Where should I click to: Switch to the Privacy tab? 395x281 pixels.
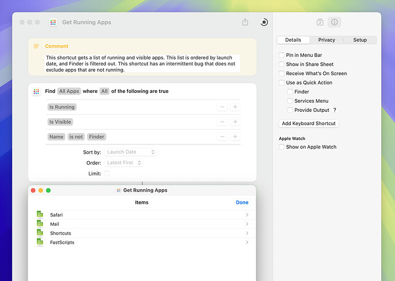(x=326, y=40)
